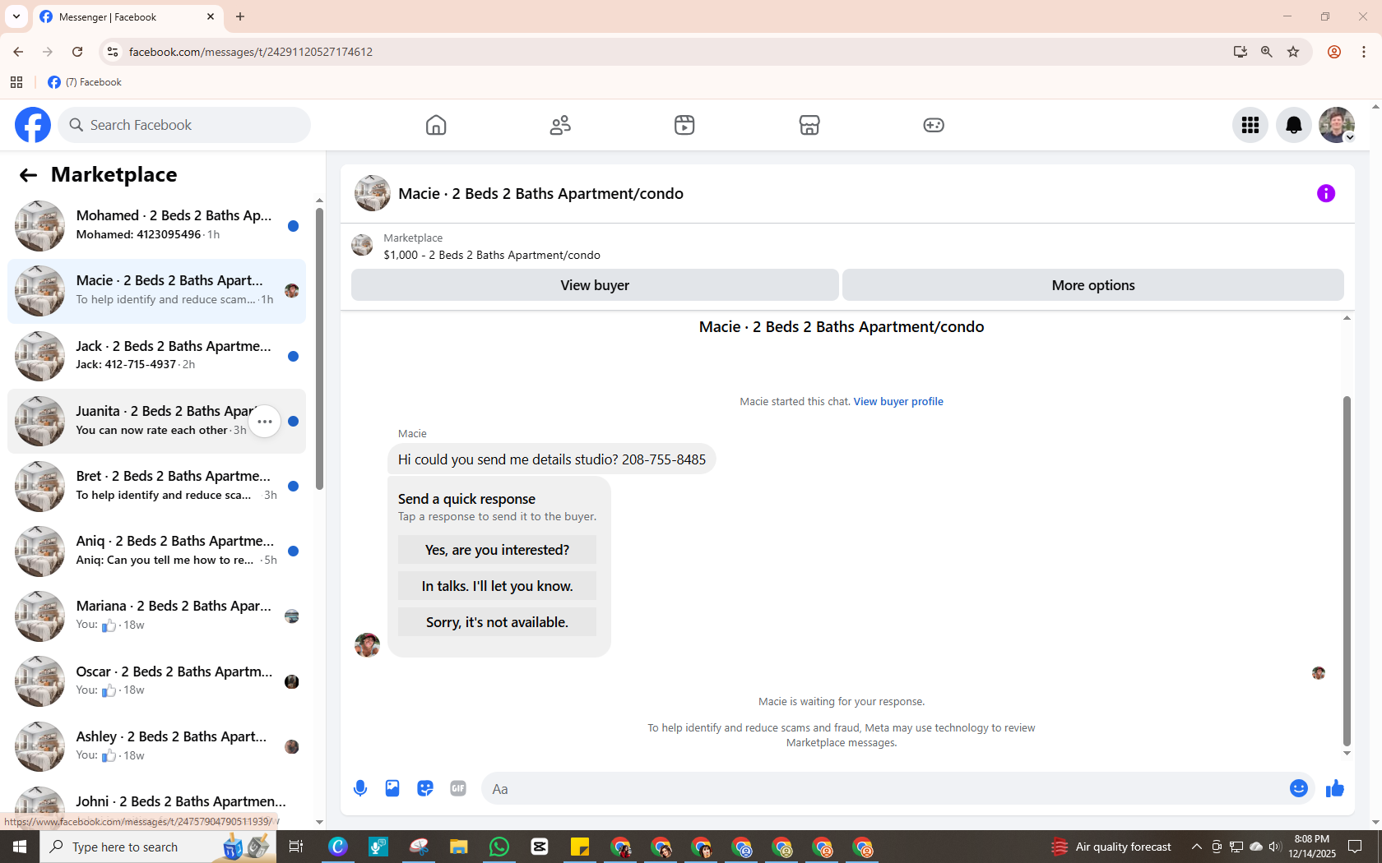1382x863 pixels.
Task: Show hidden system tray icons
Action: [x=1197, y=847]
